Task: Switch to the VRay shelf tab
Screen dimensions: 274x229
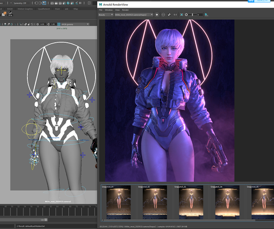Action: (75, 9)
